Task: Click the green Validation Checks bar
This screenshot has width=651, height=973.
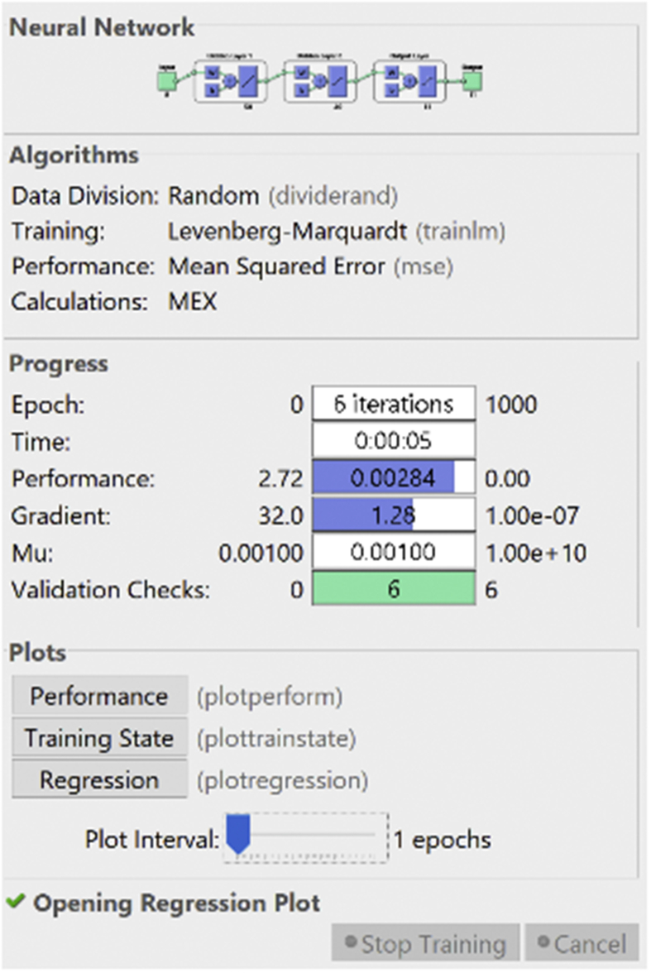Action: 394,590
